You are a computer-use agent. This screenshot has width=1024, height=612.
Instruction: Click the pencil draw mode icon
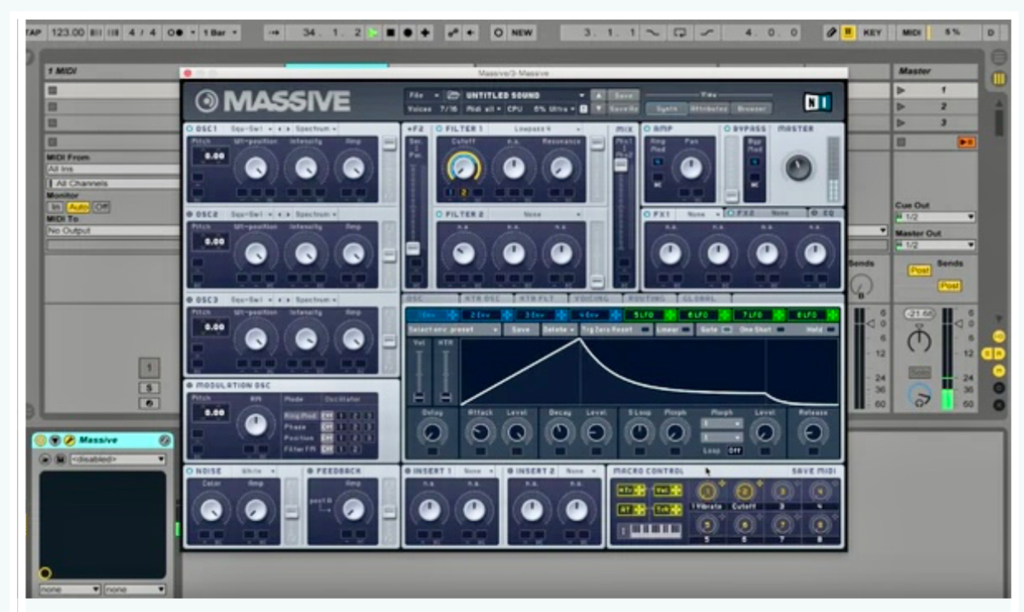click(x=832, y=32)
